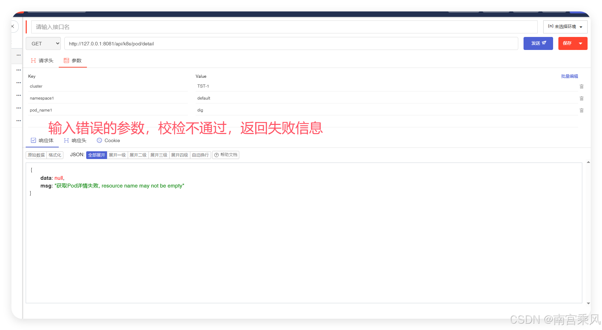Delete the cluster parameter row
The image size is (602, 330).
(581, 87)
